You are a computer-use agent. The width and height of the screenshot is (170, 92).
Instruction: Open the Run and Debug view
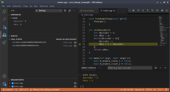4,35
